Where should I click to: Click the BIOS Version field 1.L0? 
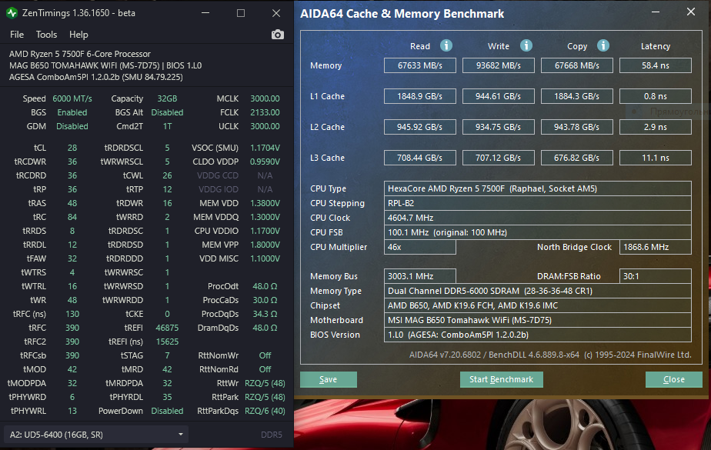click(x=537, y=335)
